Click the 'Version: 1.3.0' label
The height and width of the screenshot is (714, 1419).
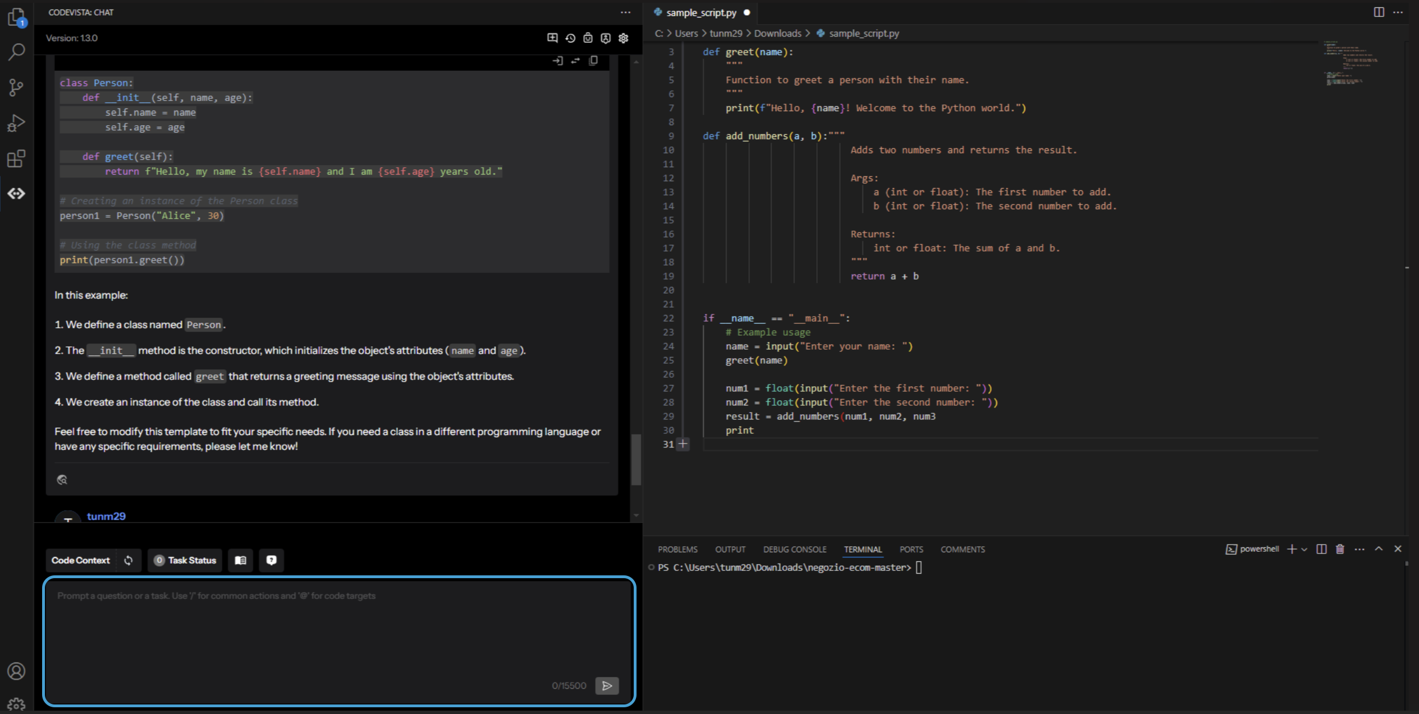coord(72,38)
